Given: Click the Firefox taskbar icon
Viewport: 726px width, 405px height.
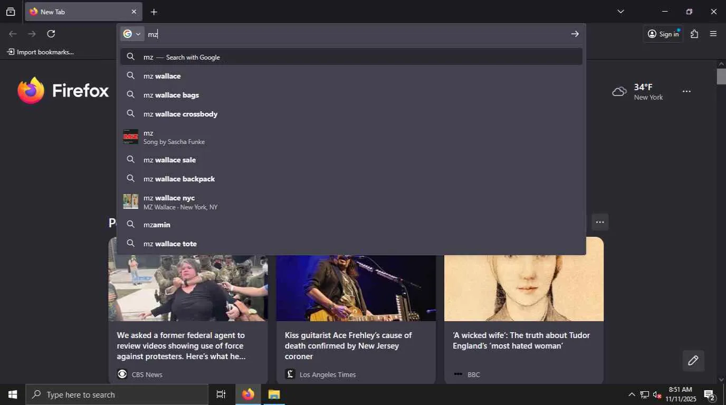Looking at the screenshot, I should (x=248, y=394).
